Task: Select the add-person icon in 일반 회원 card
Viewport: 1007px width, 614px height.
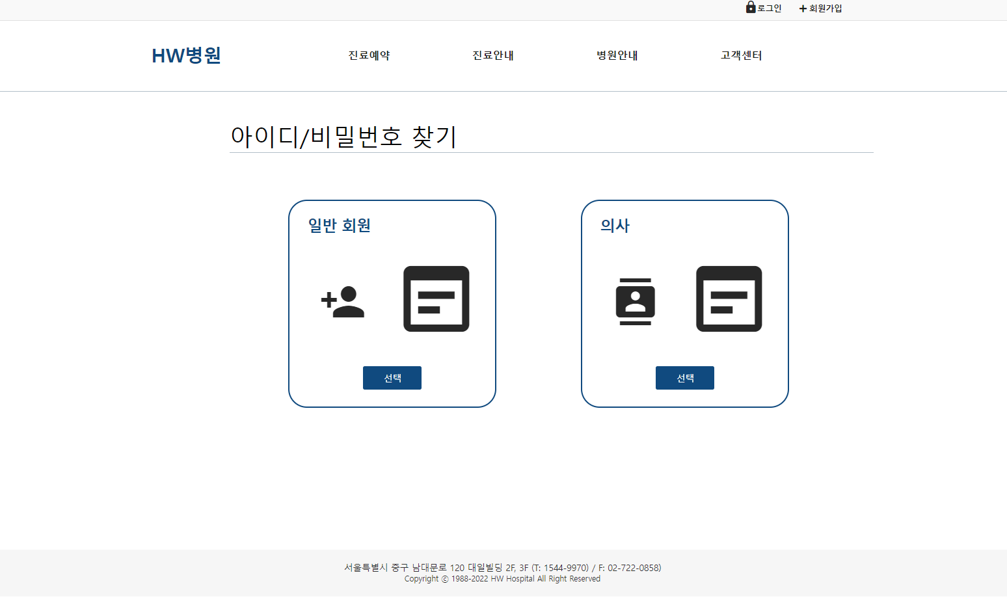Action: [x=343, y=301]
